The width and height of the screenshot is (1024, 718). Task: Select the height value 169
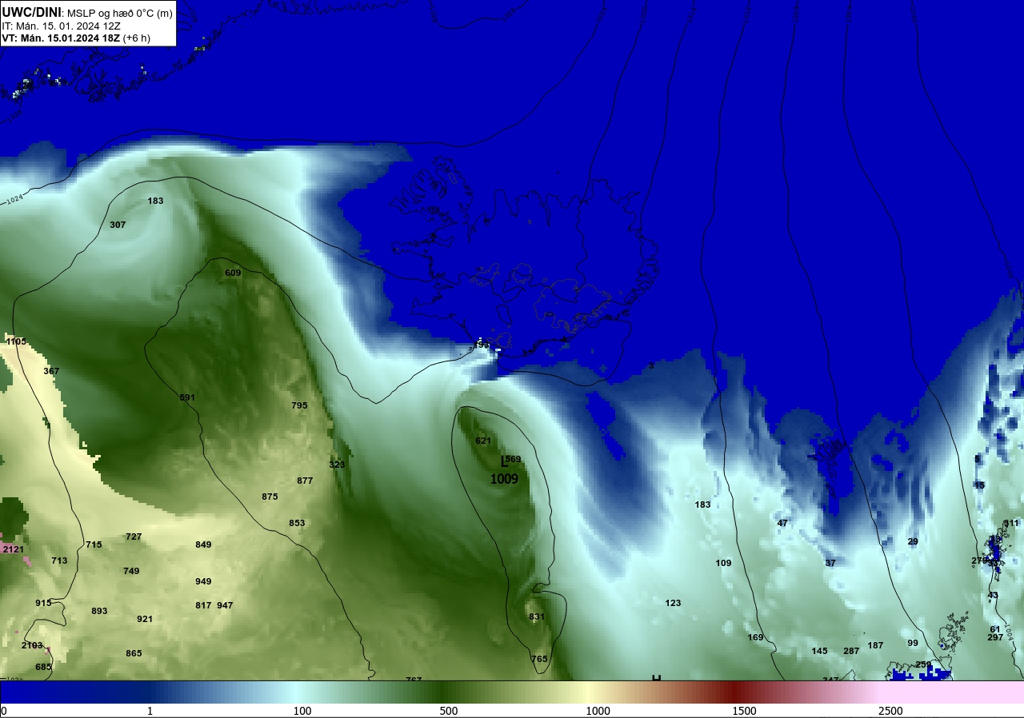tap(755, 637)
